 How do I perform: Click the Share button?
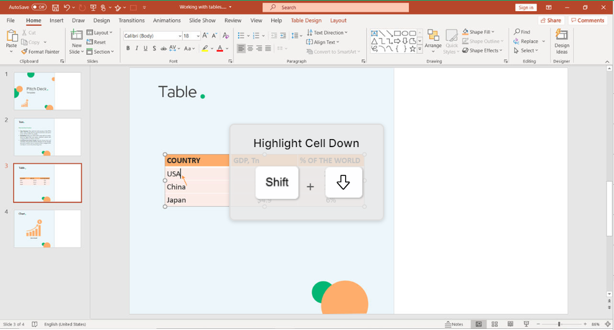[x=551, y=20]
